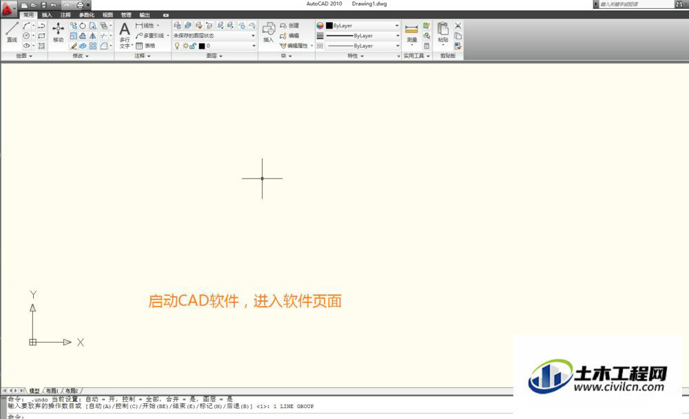Click the search keyword input field
The image size is (689, 419).
(636, 4)
